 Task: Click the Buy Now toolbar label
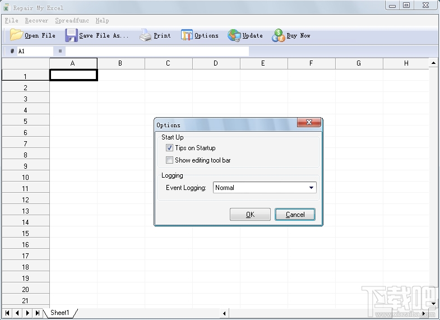click(298, 36)
